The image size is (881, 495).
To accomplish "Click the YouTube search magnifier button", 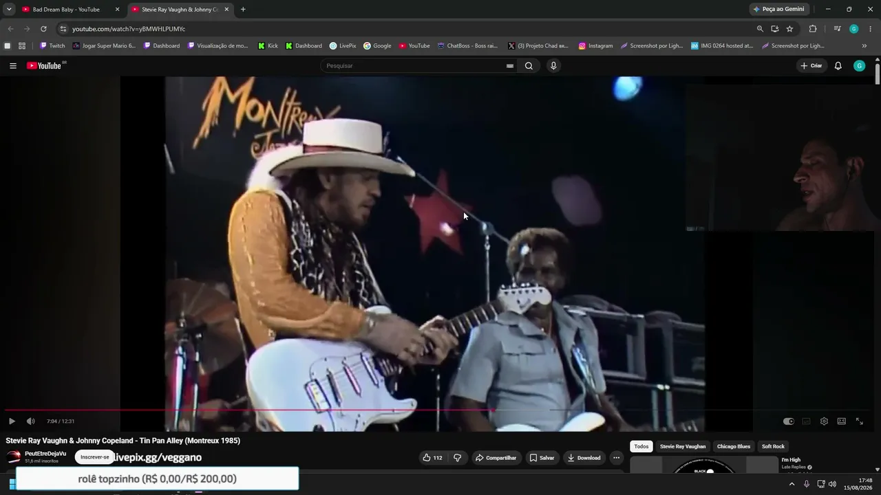I will tap(529, 66).
